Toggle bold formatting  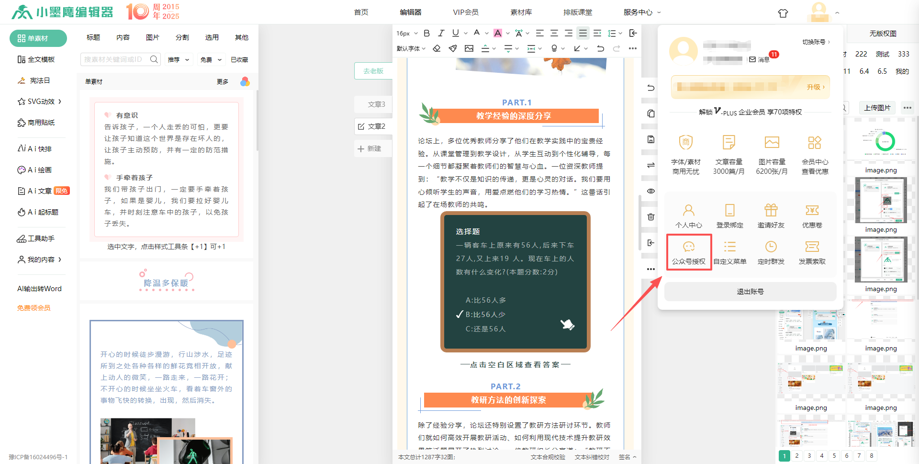pyautogui.click(x=426, y=33)
